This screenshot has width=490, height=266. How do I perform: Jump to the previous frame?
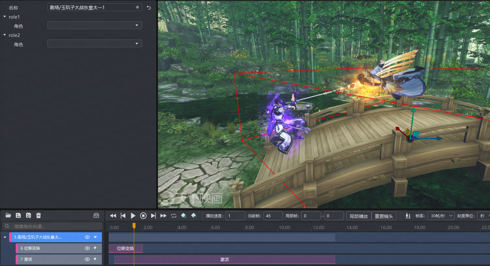click(x=123, y=216)
